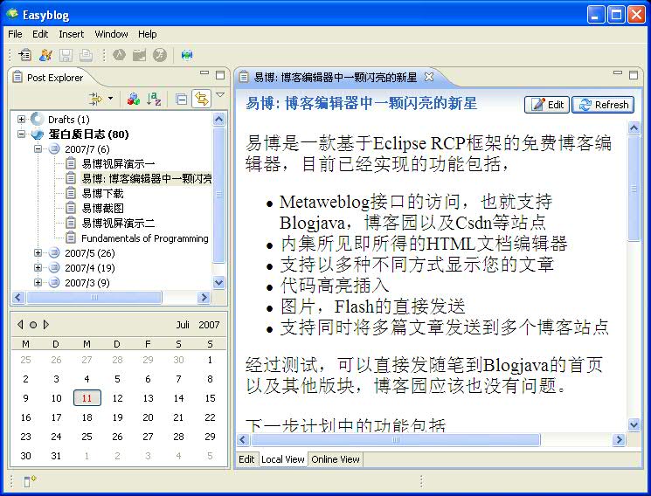Expand the 2007/3 (9) folder

pyautogui.click(x=38, y=283)
